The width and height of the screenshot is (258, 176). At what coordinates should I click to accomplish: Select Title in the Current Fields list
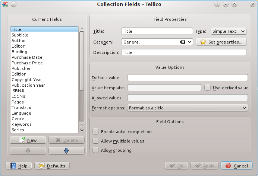pos(44,29)
